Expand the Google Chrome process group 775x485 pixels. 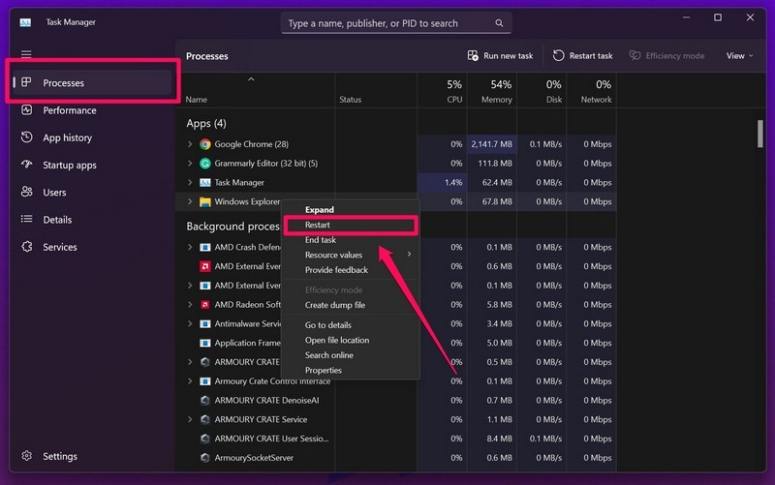(190, 144)
